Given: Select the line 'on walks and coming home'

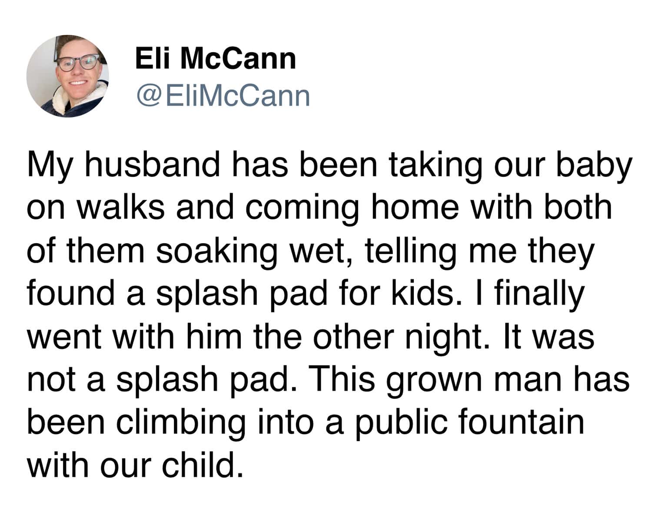Looking at the screenshot, I should click(x=319, y=208).
